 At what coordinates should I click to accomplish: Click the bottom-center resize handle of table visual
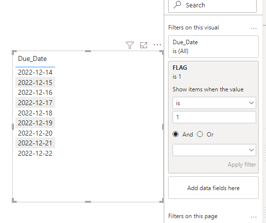point(88,202)
